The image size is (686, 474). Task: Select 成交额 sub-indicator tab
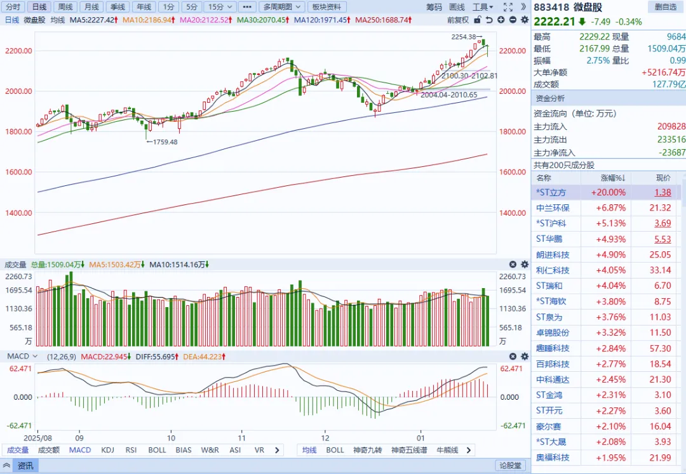pos(48,450)
